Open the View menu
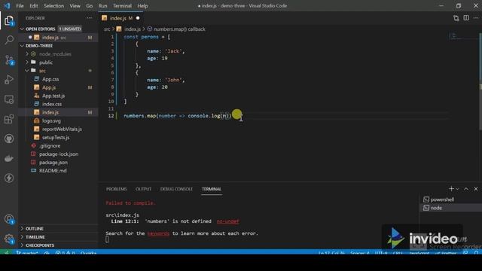Image resolution: width=482 pixels, height=271 pixels. (75, 5)
